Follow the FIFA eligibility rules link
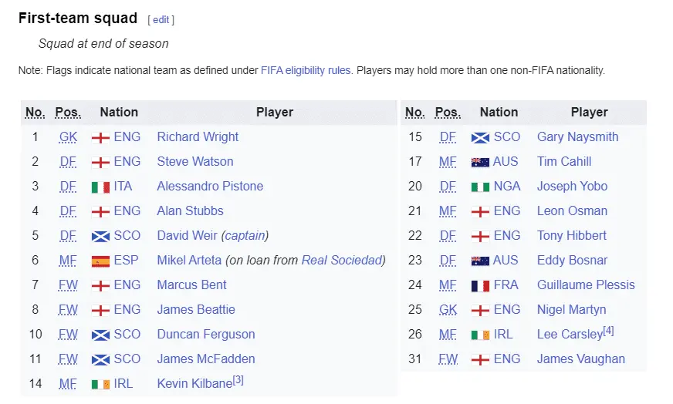The width and height of the screenshot is (673, 404). (306, 70)
